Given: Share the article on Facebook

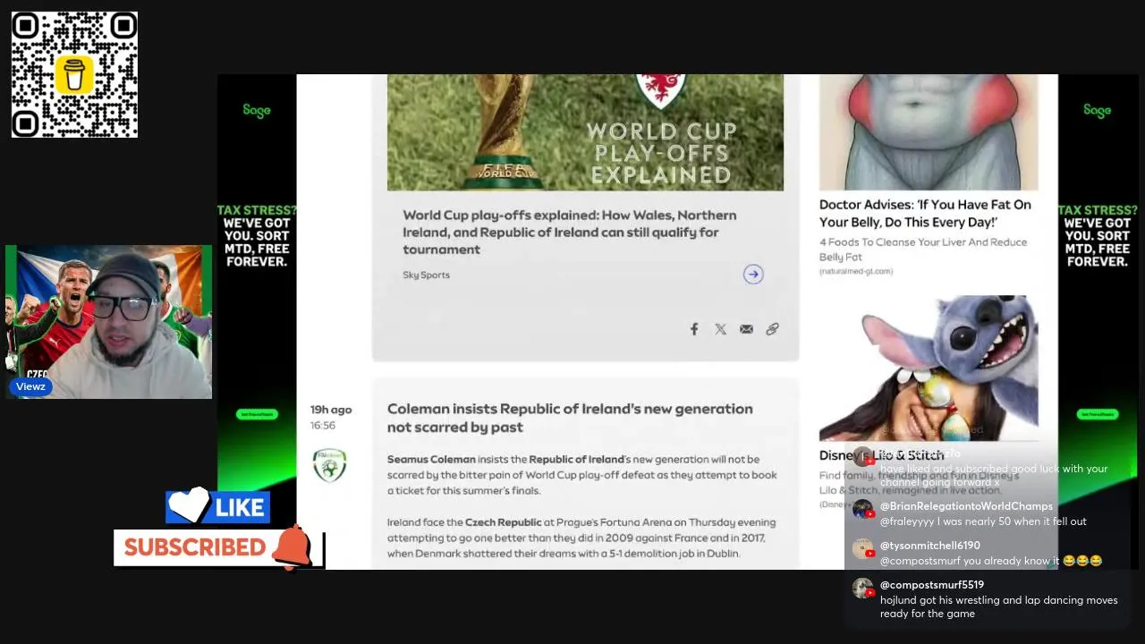Looking at the screenshot, I should click(694, 329).
